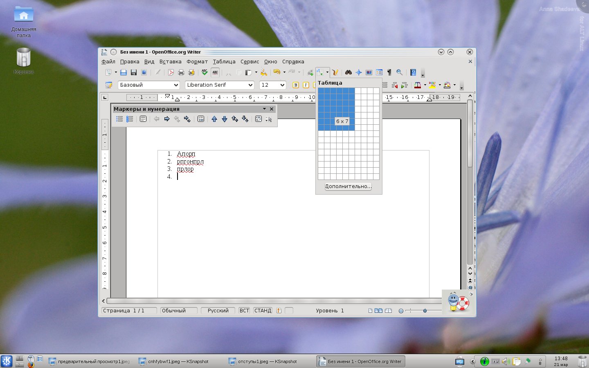Click the Navigator compass icon
The image size is (589, 368).
click(x=358, y=72)
